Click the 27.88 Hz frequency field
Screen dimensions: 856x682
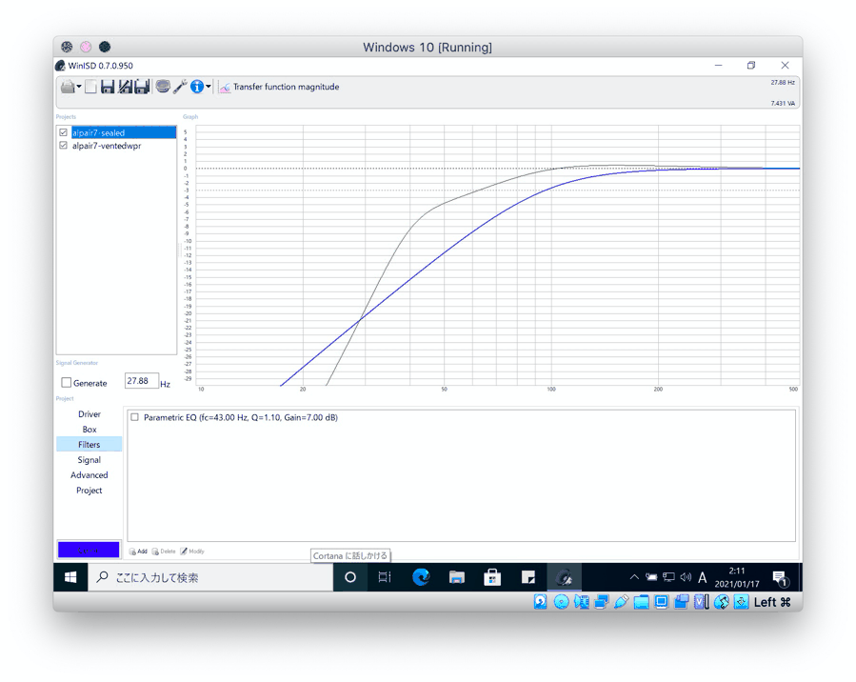click(141, 381)
